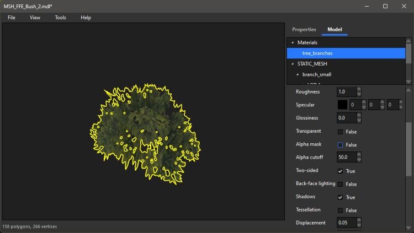Toggle the Tessellation checkbox
This screenshot has width=414, height=233.
click(341, 210)
